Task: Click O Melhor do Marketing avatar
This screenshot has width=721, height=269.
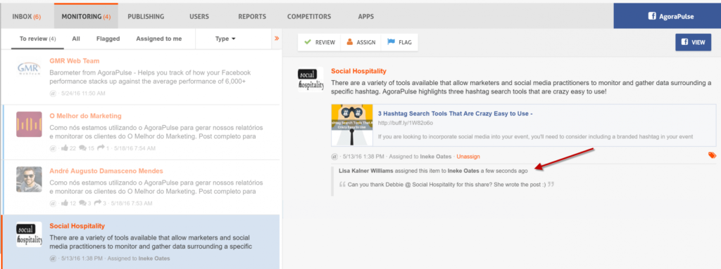Action: [x=29, y=124]
